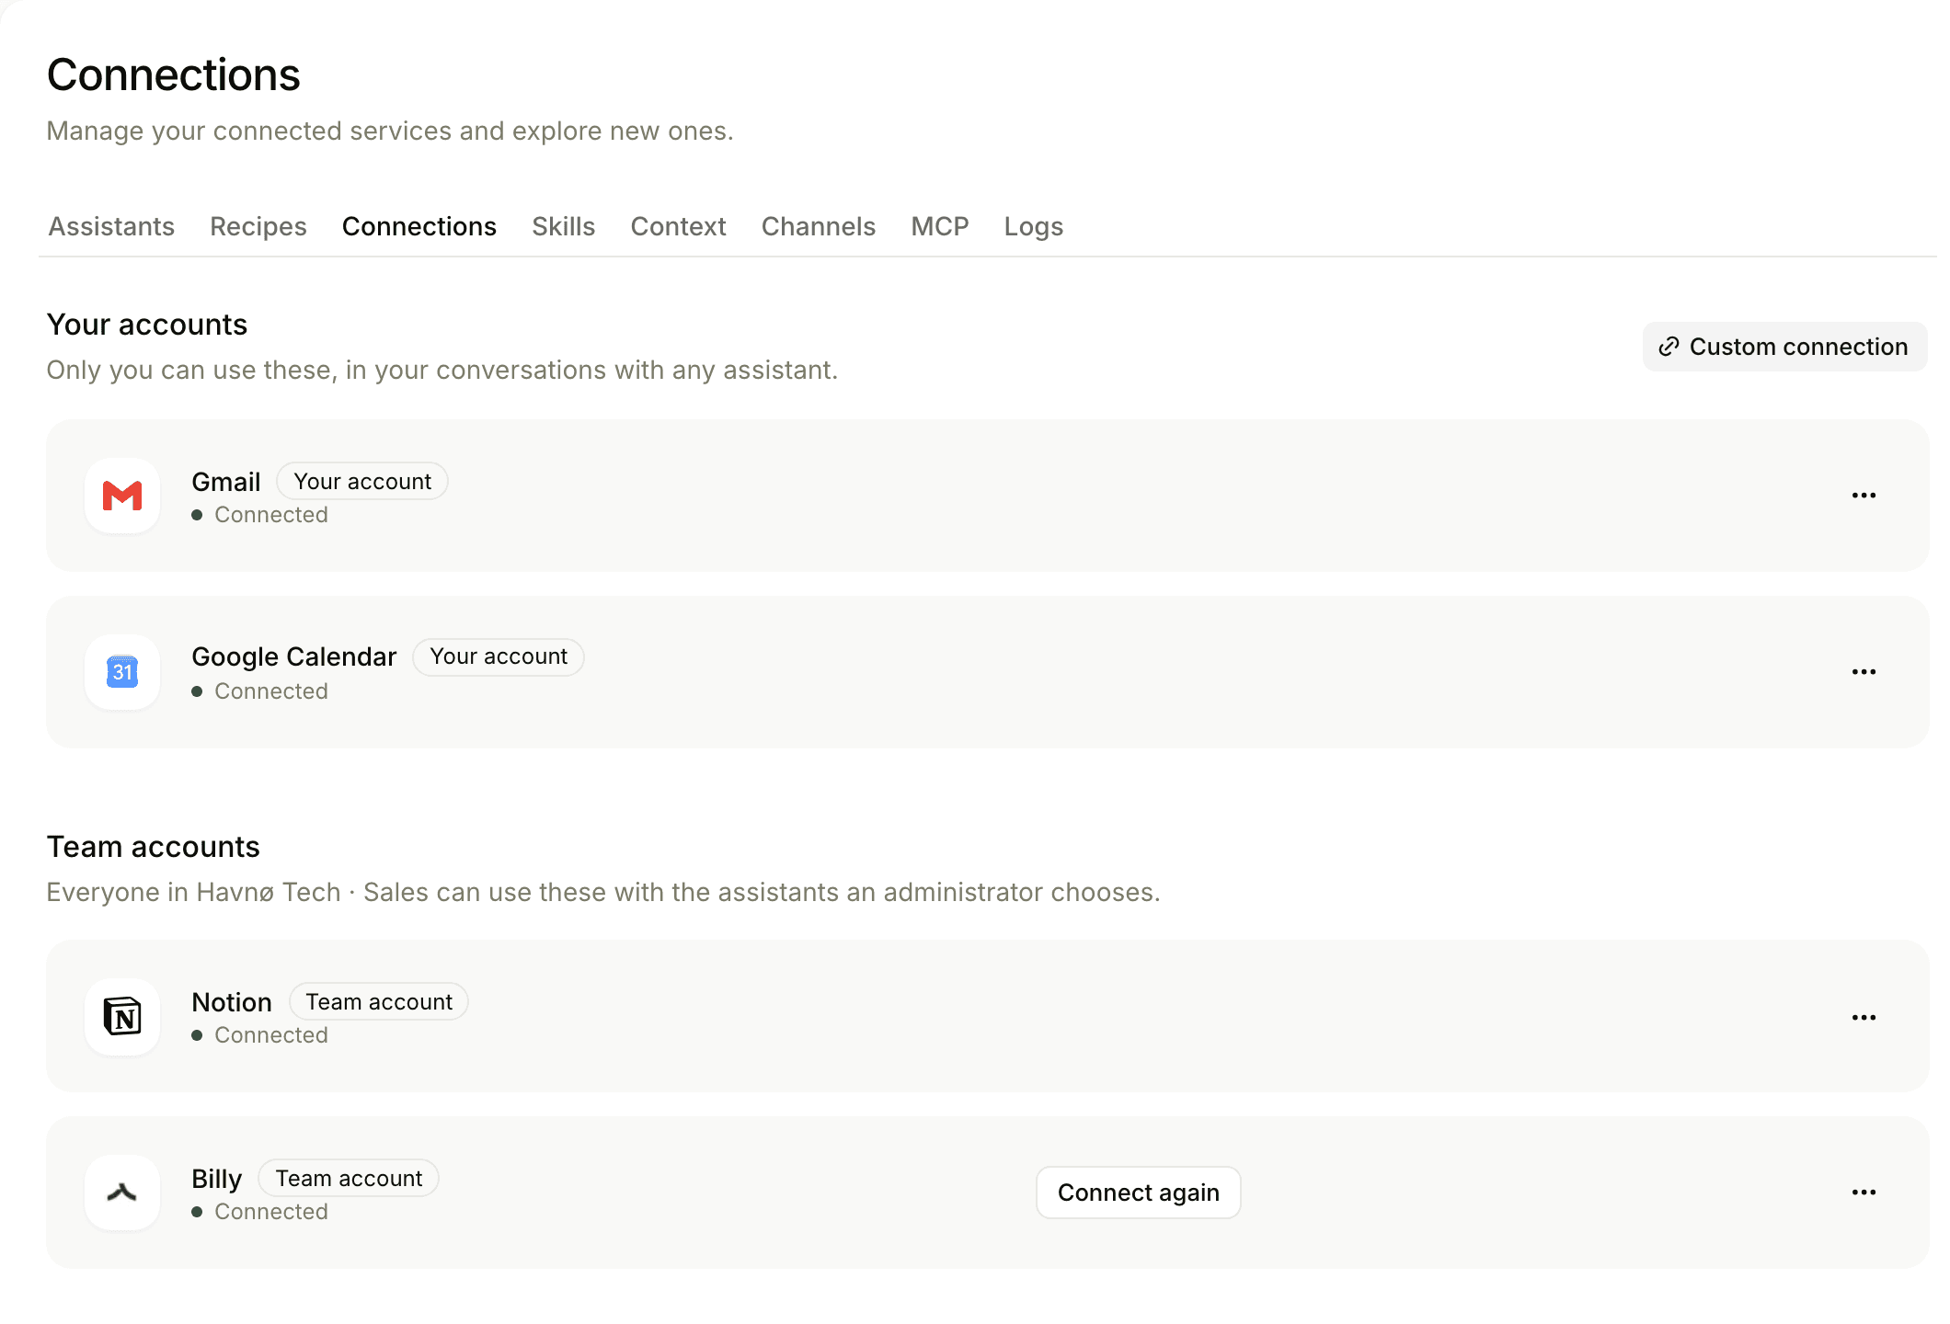Click the 'Connections' page title

174,74
